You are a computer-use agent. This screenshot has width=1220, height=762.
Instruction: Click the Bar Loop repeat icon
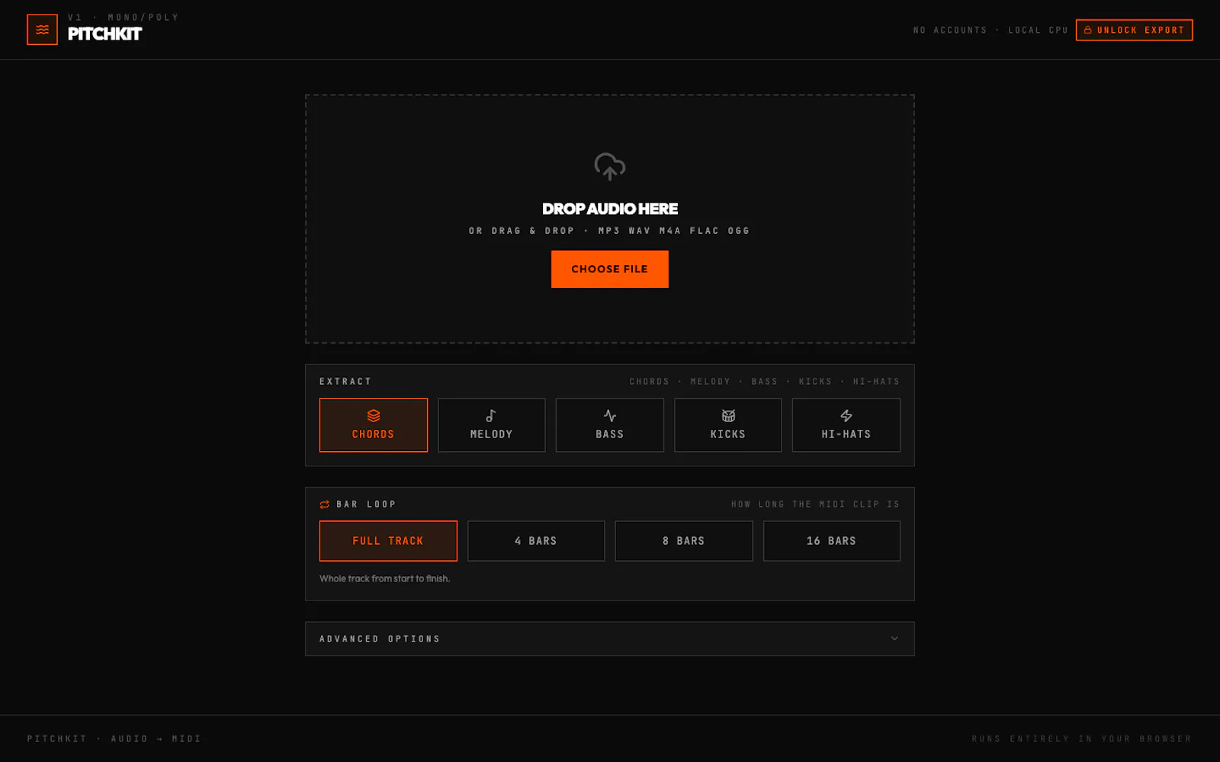pos(325,504)
